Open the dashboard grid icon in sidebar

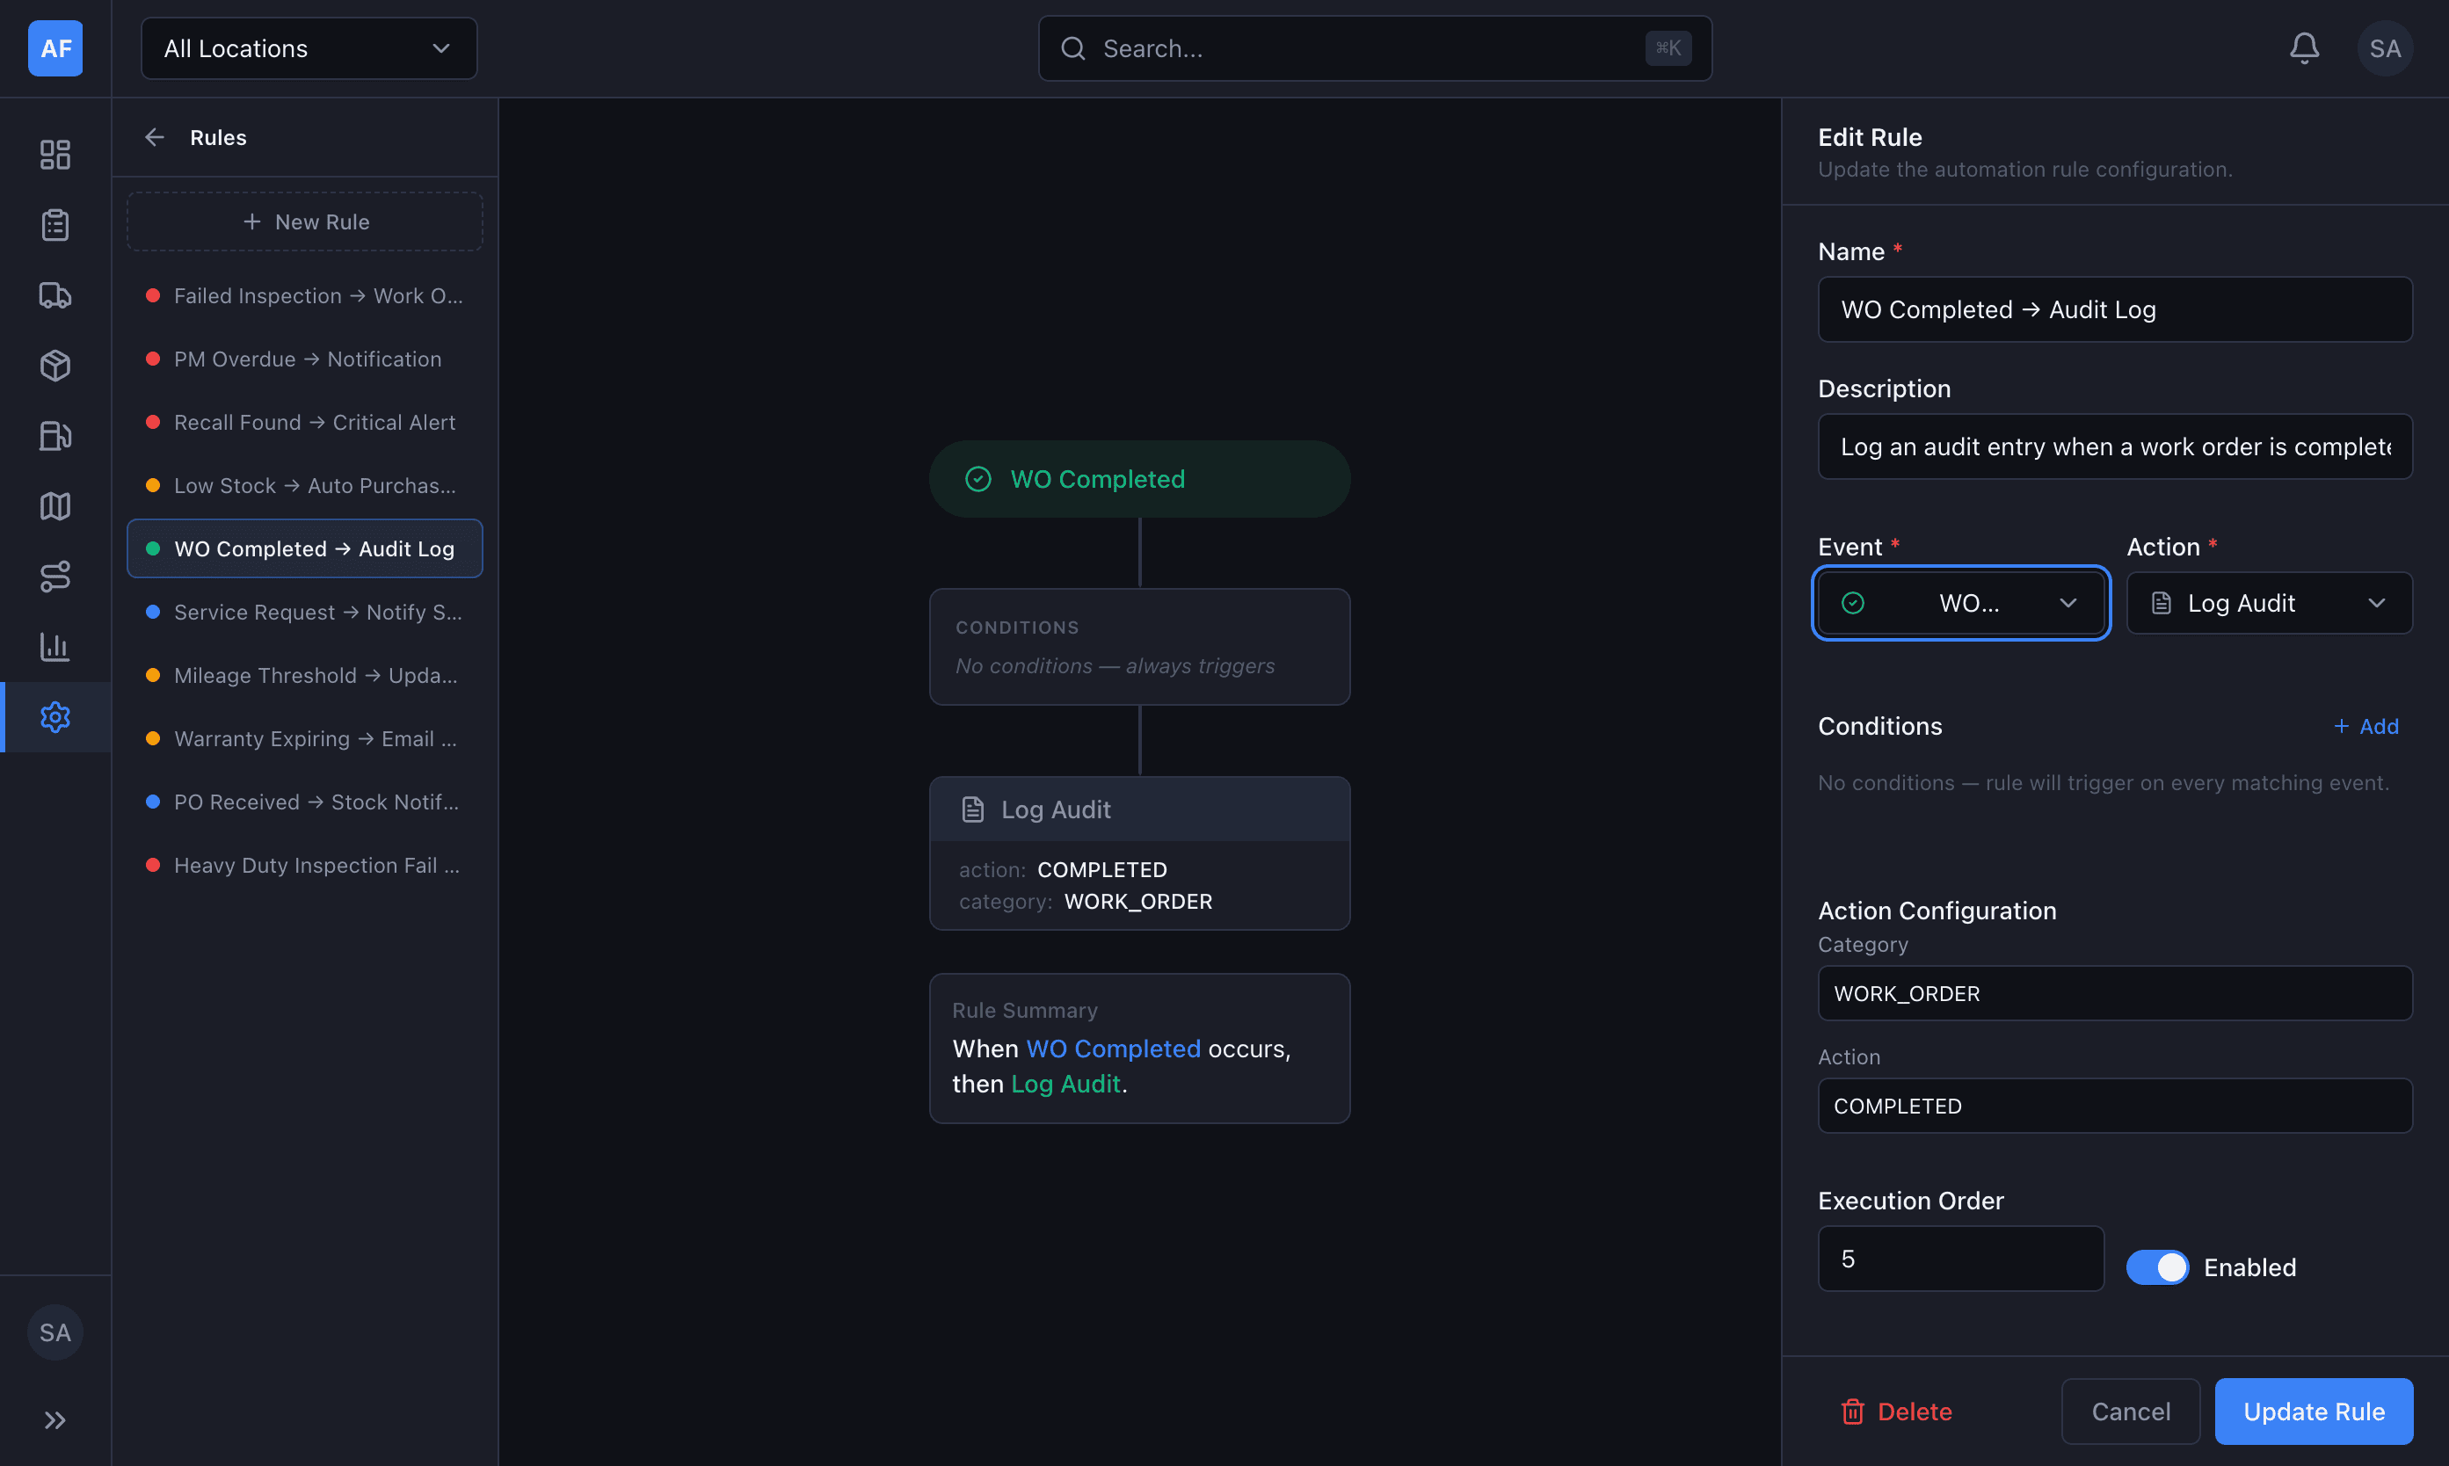click(x=55, y=154)
